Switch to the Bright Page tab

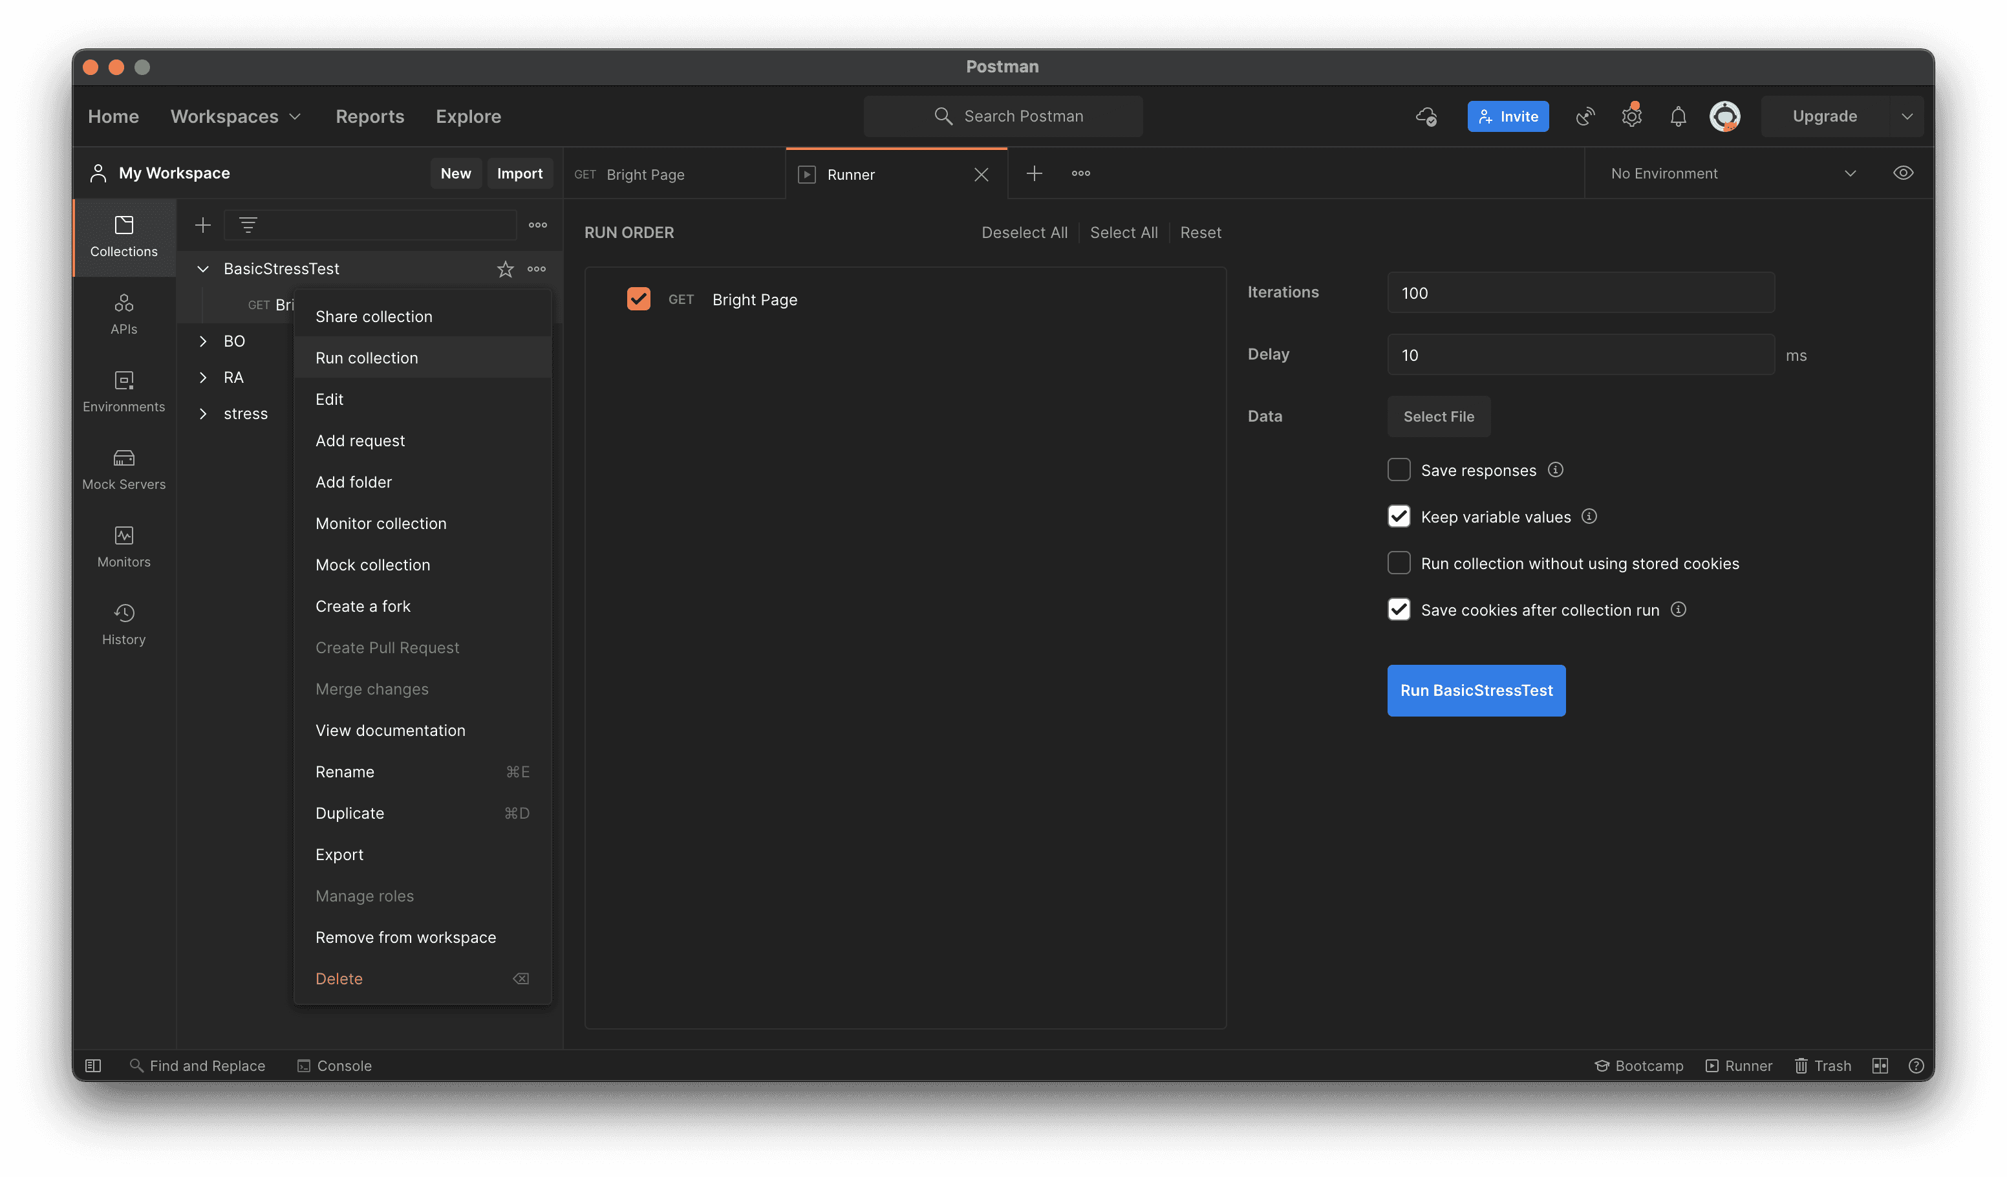674,173
